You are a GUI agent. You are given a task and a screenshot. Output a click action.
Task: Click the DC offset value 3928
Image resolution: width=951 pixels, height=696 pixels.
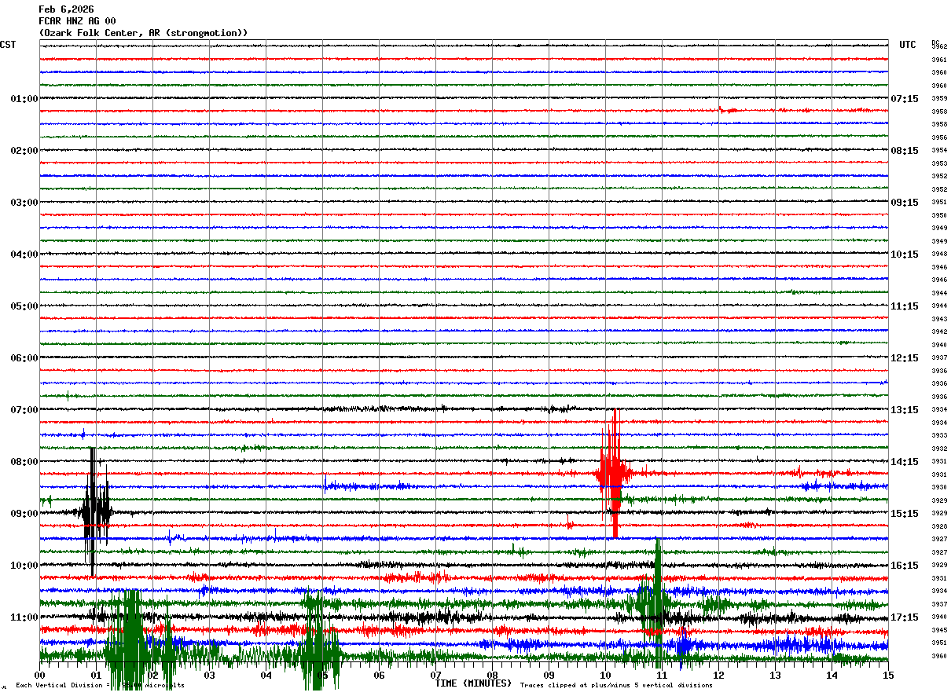[x=939, y=526]
